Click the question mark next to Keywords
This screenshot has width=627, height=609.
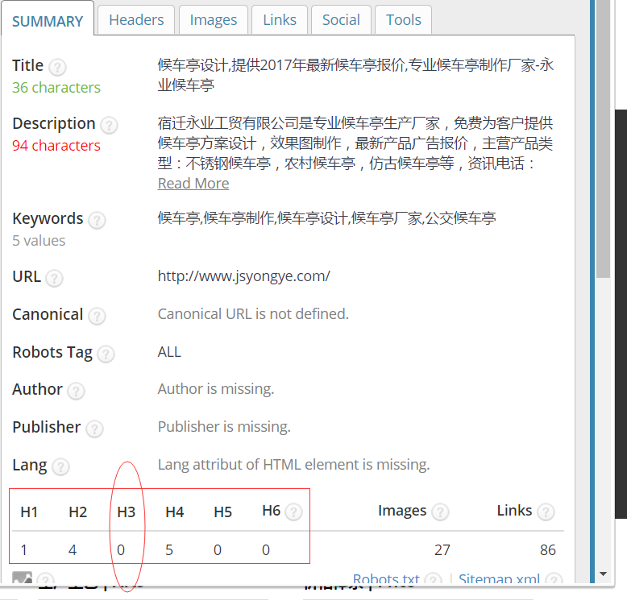pos(97,221)
